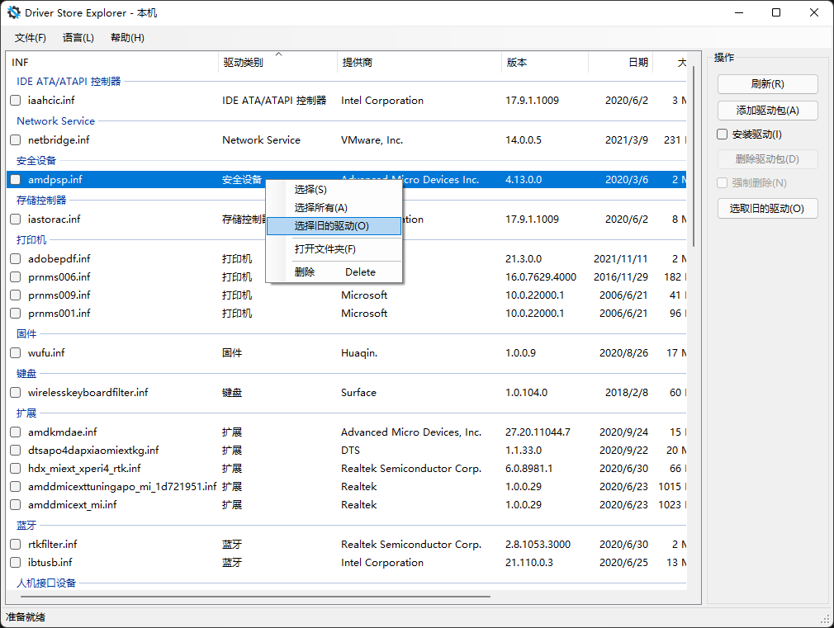Open the 文件(F) menu
The width and height of the screenshot is (834, 628).
pyautogui.click(x=31, y=38)
